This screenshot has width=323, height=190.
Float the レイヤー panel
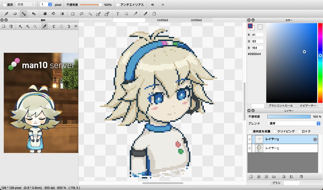253,110
